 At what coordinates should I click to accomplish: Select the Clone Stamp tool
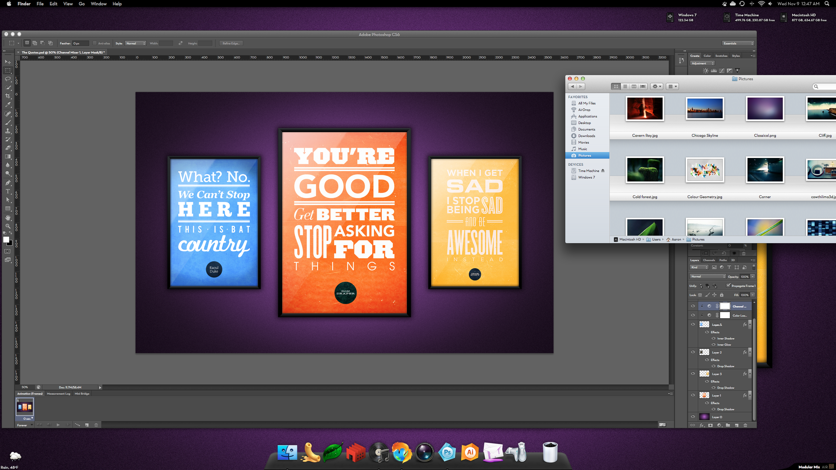(x=8, y=131)
